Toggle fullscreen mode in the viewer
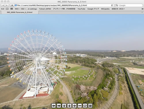 tap(90, 106)
